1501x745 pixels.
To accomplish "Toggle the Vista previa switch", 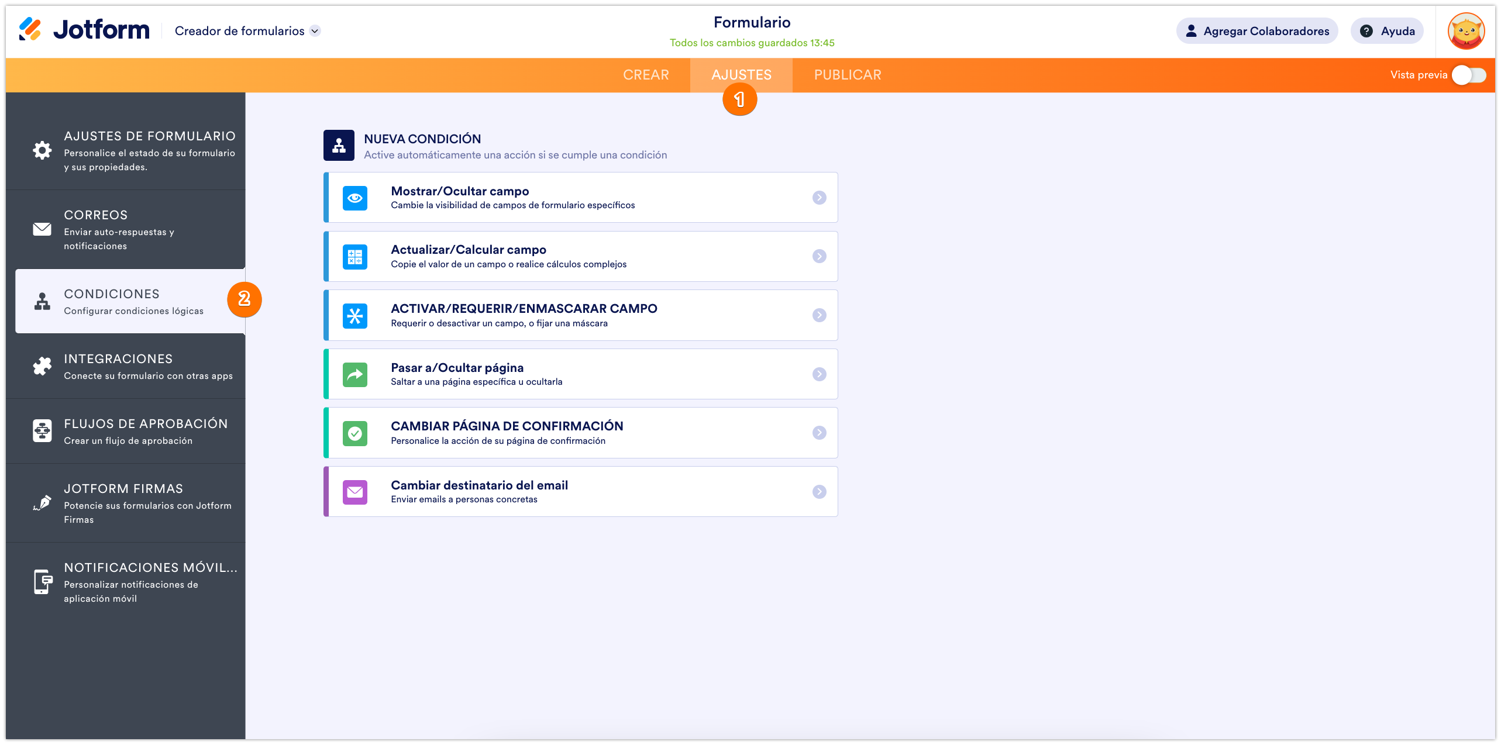I will tap(1468, 75).
